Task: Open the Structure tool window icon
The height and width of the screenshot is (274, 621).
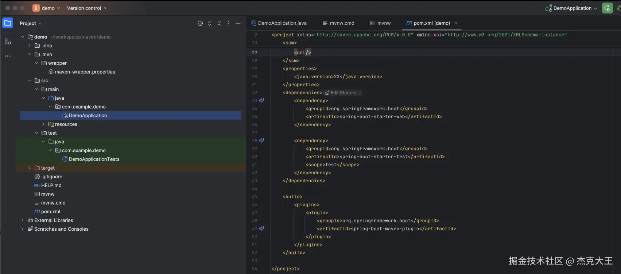Action: (x=8, y=41)
